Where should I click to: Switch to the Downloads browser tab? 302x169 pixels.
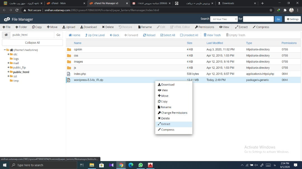pos(237,3)
